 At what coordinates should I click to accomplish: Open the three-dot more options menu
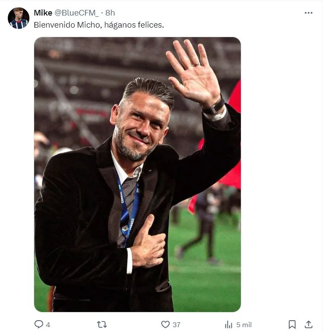click(x=308, y=13)
